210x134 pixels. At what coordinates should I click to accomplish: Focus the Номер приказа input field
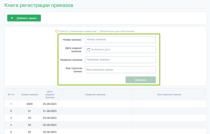click(120, 39)
